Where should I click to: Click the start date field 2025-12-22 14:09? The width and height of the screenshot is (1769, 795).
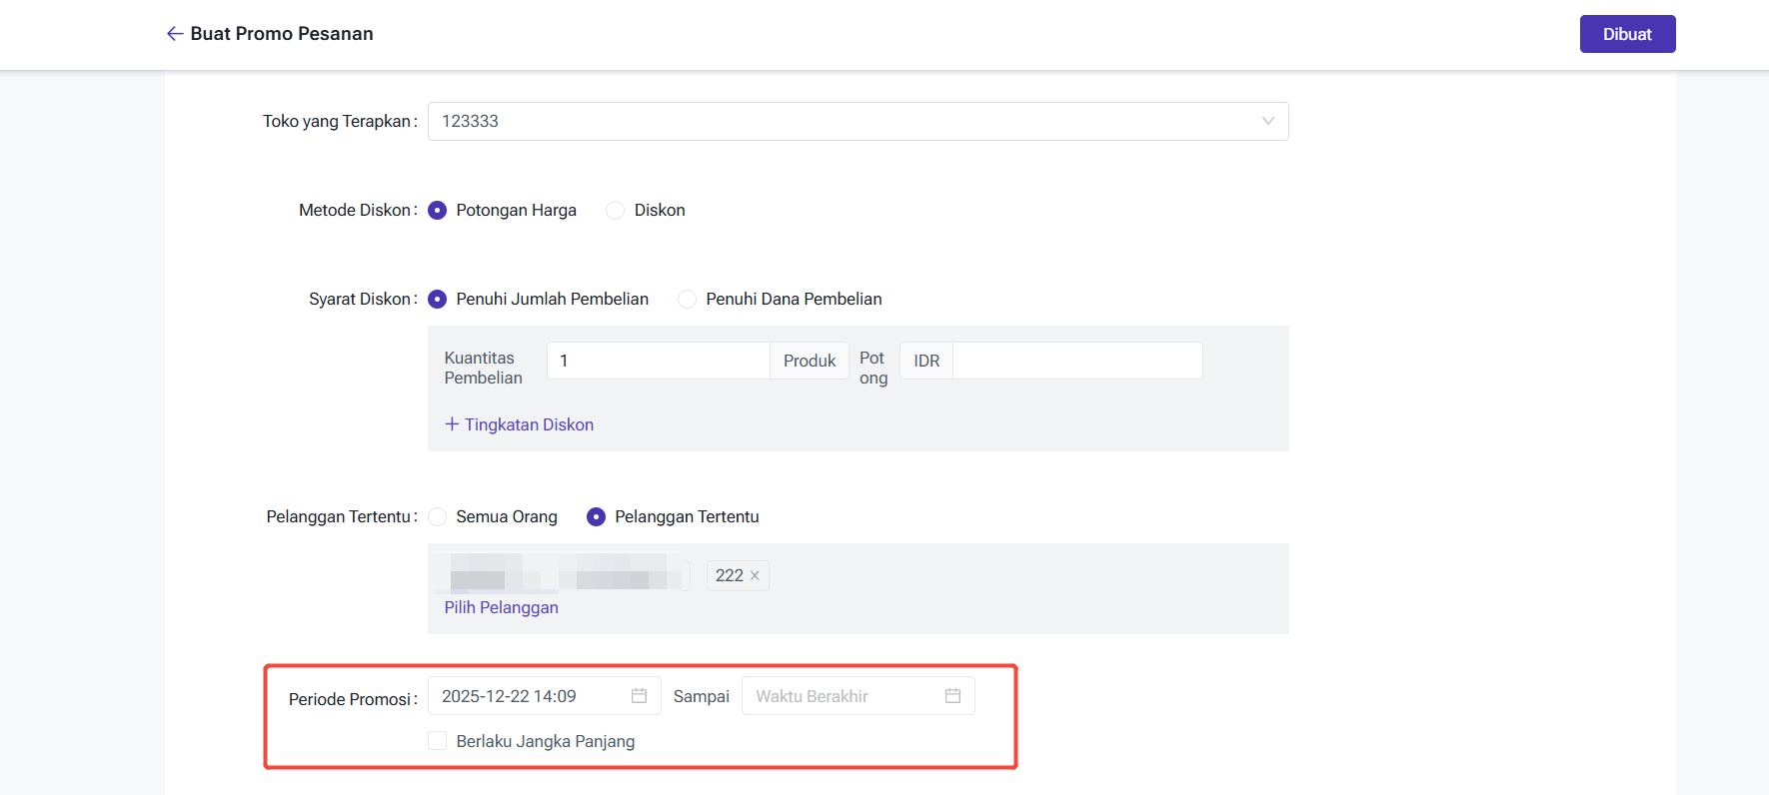point(530,696)
